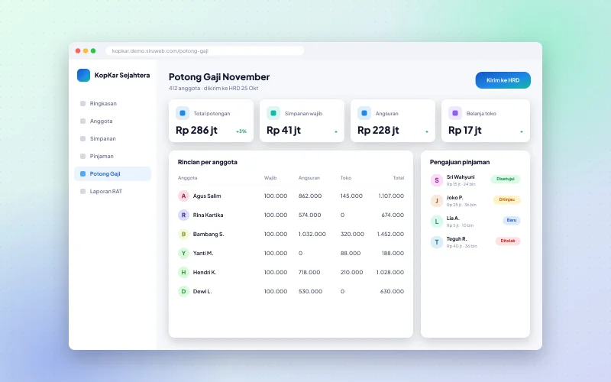
Task: Click Agus Salim's total 1.107.000
Action: click(391, 196)
